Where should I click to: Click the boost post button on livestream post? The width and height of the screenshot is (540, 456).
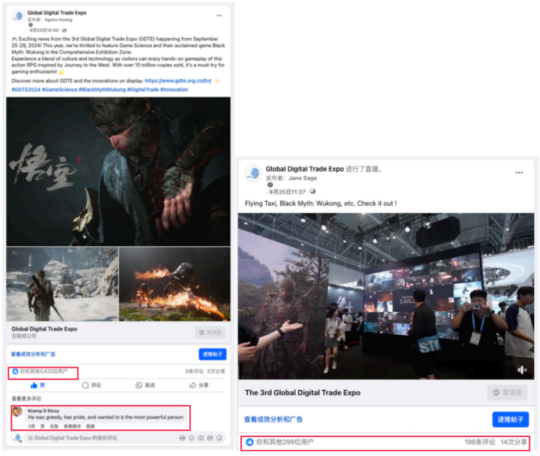[x=510, y=419]
